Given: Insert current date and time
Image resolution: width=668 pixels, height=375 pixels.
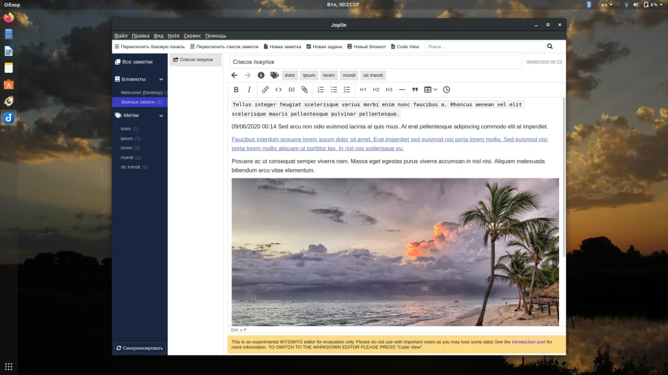Looking at the screenshot, I should [446, 90].
